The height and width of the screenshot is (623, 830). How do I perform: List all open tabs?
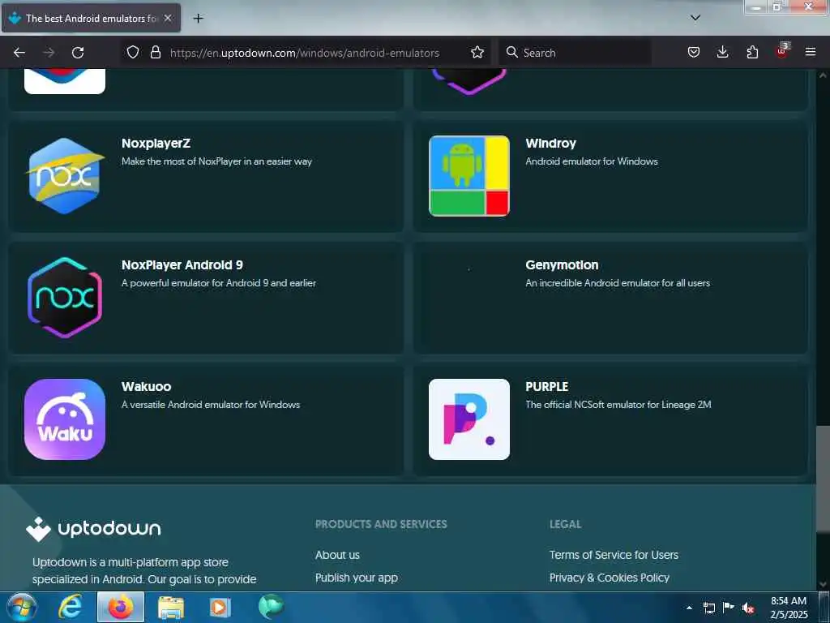(x=695, y=18)
